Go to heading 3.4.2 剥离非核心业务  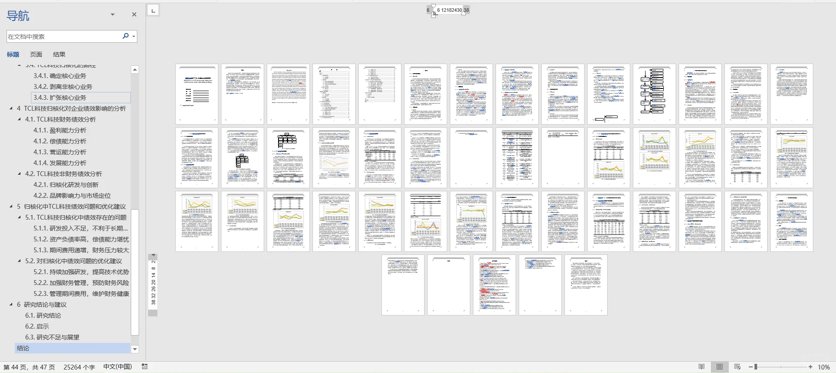coord(63,87)
